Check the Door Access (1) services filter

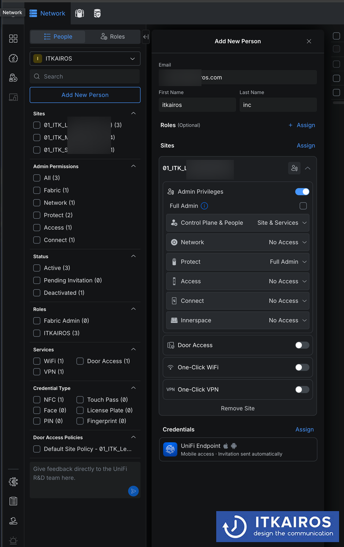80,361
